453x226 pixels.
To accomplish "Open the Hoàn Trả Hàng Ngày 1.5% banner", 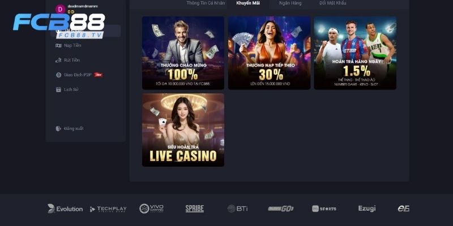I will coord(355,53).
